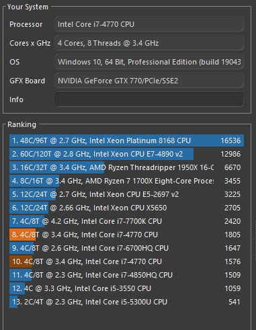Select ranking row Xeon CPU E7-4890 v2
Image resolution: width=256 pixels, height=330 pixels.
pyautogui.click(x=126, y=154)
